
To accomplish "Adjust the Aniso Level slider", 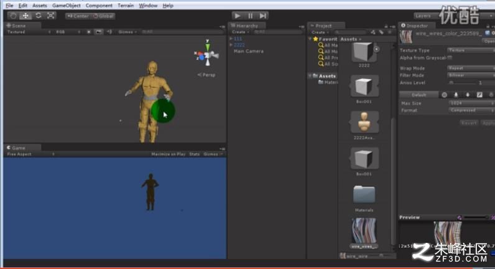I will coord(463,83).
